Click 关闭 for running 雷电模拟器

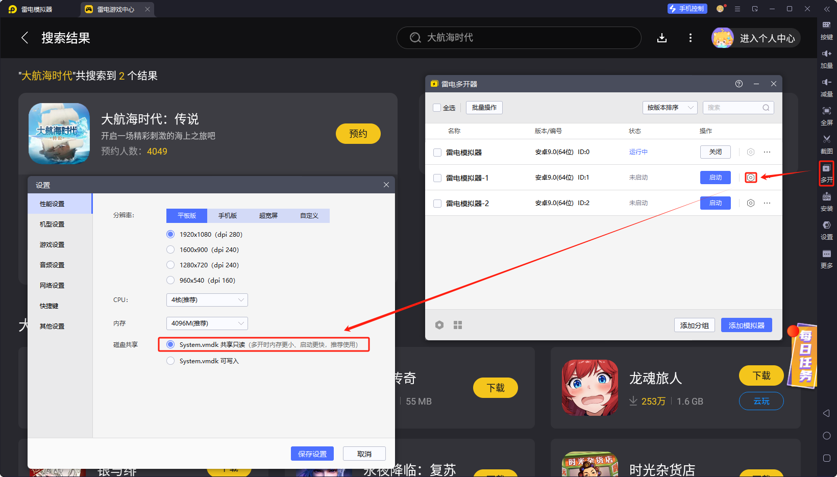point(716,152)
